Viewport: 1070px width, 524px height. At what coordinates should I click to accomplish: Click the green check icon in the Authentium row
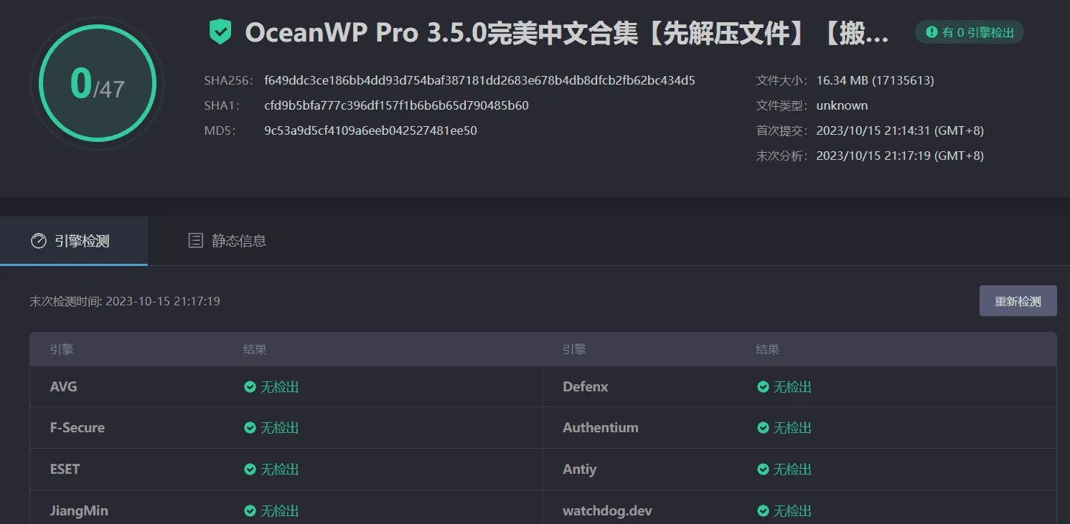coord(763,428)
